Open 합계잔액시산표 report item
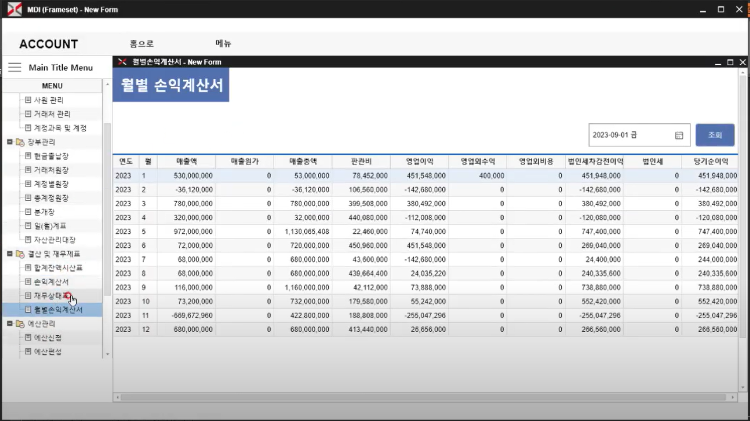 pyautogui.click(x=58, y=267)
